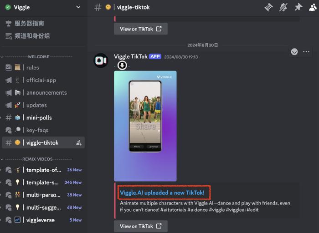
Task: Click the invite people icon on viggle-tiktok
Action: (79, 143)
